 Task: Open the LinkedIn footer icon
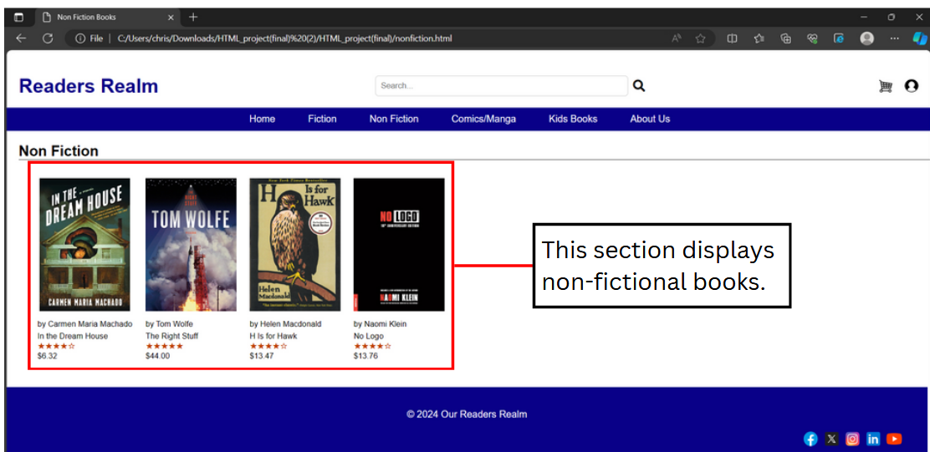tap(873, 439)
